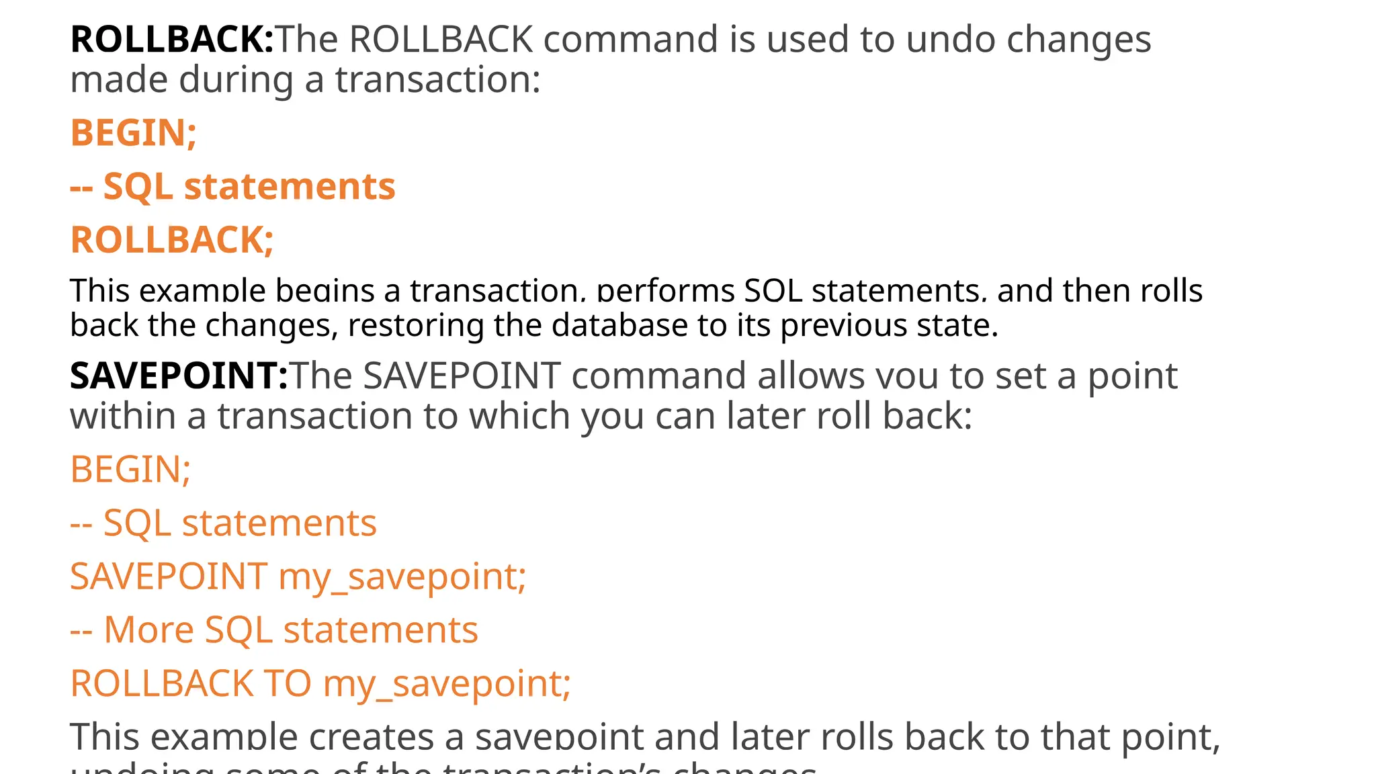The width and height of the screenshot is (1376, 774).
Task: Click 'performs SQL statements' in description
Action: tap(792, 290)
